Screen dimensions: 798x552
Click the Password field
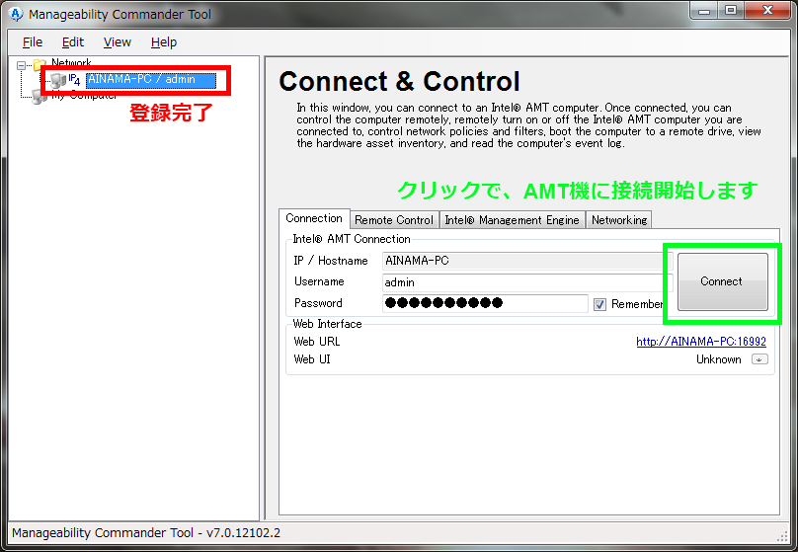485,303
